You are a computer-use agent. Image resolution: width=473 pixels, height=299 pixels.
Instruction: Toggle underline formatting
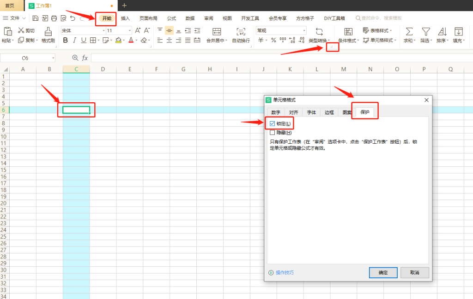tap(84, 40)
